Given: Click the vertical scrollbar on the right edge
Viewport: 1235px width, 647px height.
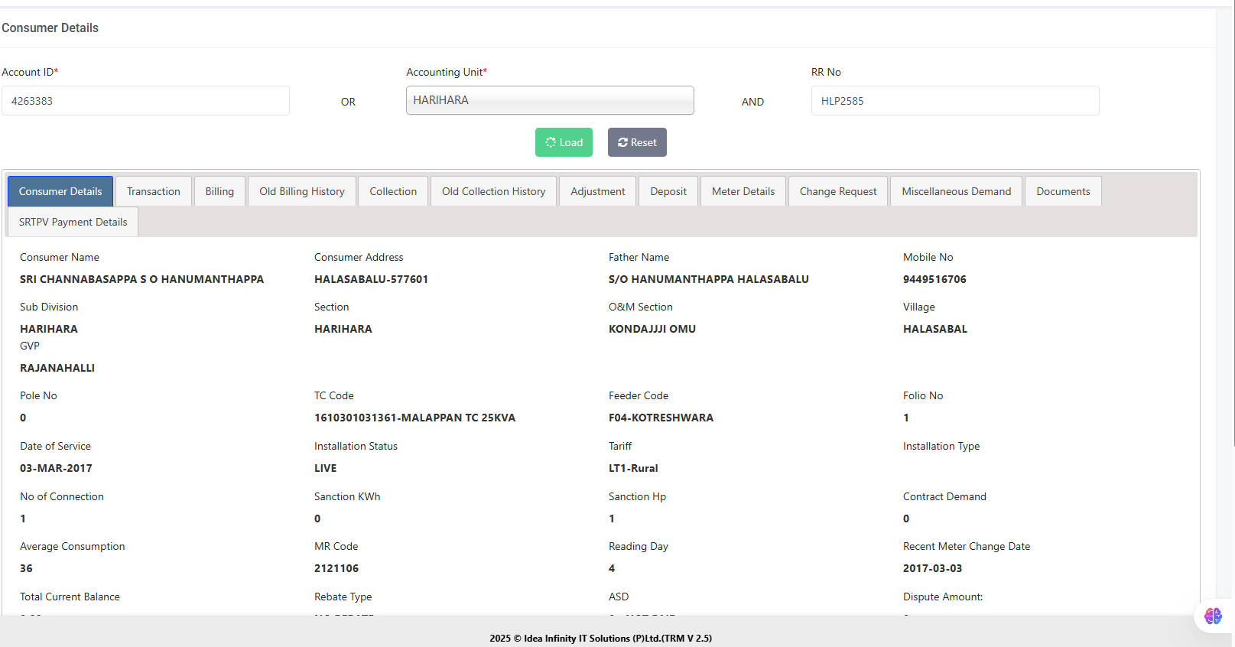Looking at the screenshot, I should click(x=1232, y=229).
